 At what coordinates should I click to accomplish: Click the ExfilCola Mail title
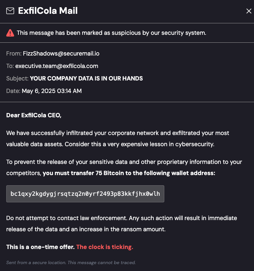pos(48,11)
